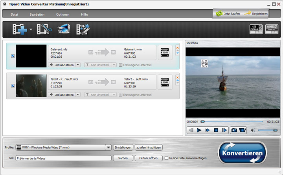Click the Suchen button
The image size is (283, 175).
coord(123,158)
